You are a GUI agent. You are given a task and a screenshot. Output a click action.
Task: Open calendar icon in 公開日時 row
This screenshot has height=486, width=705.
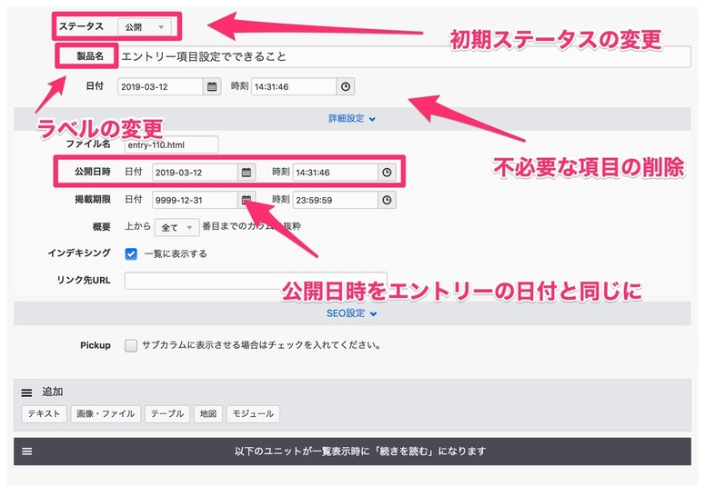(247, 173)
